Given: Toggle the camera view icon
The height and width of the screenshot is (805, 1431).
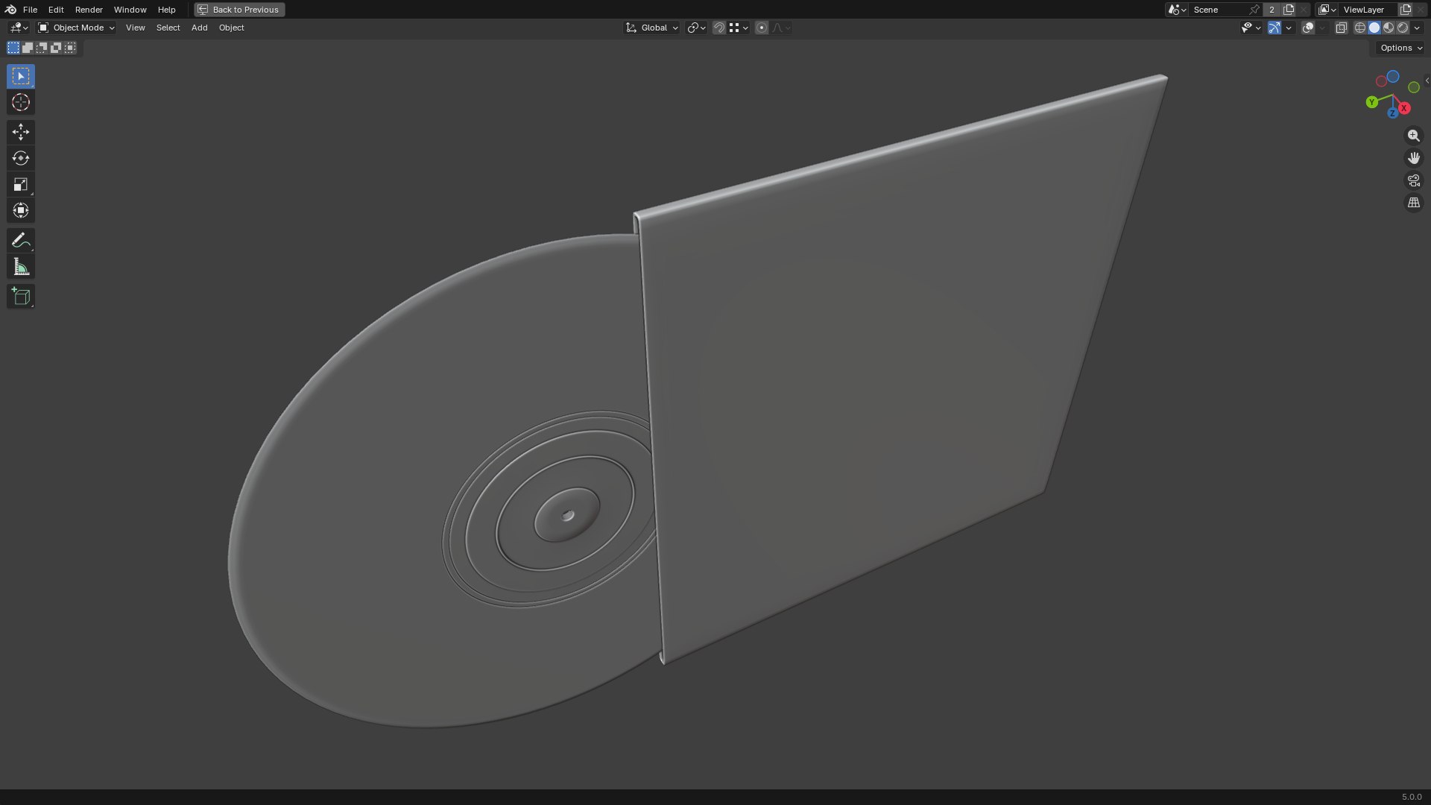Looking at the screenshot, I should 1413,180.
